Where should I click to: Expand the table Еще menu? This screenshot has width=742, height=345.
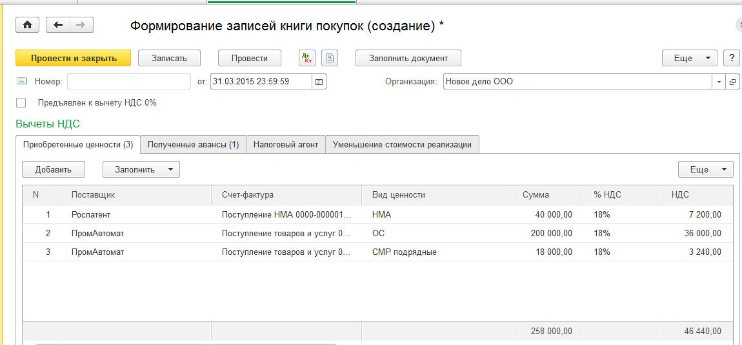point(705,169)
